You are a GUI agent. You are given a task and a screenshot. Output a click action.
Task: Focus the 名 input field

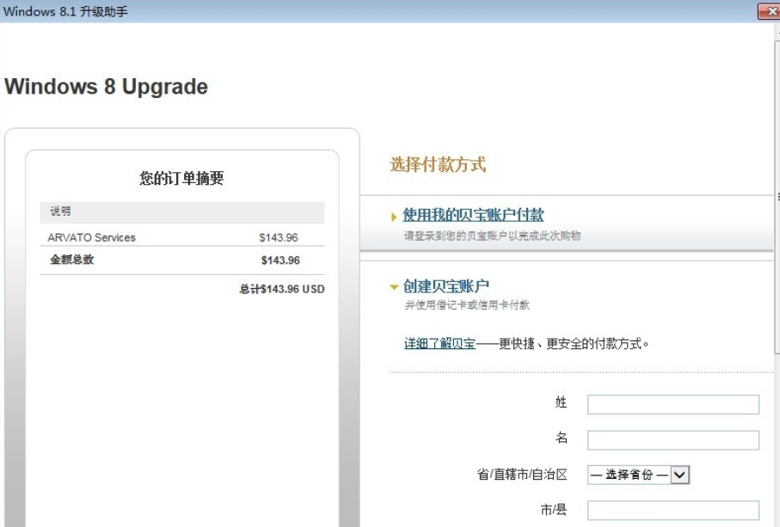click(673, 440)
